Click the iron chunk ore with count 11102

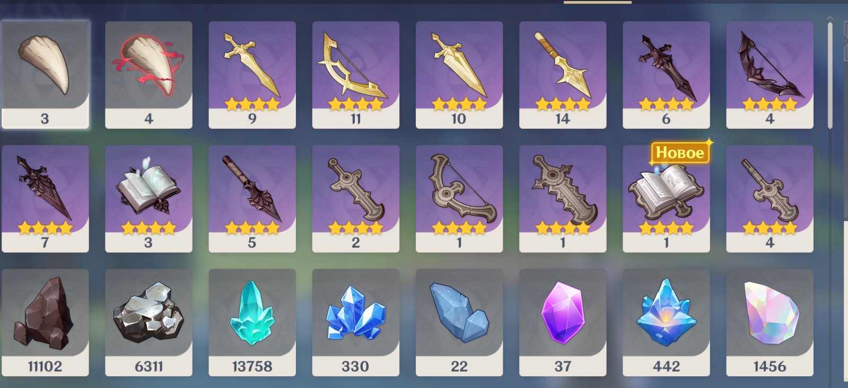[x=45, y=322]
